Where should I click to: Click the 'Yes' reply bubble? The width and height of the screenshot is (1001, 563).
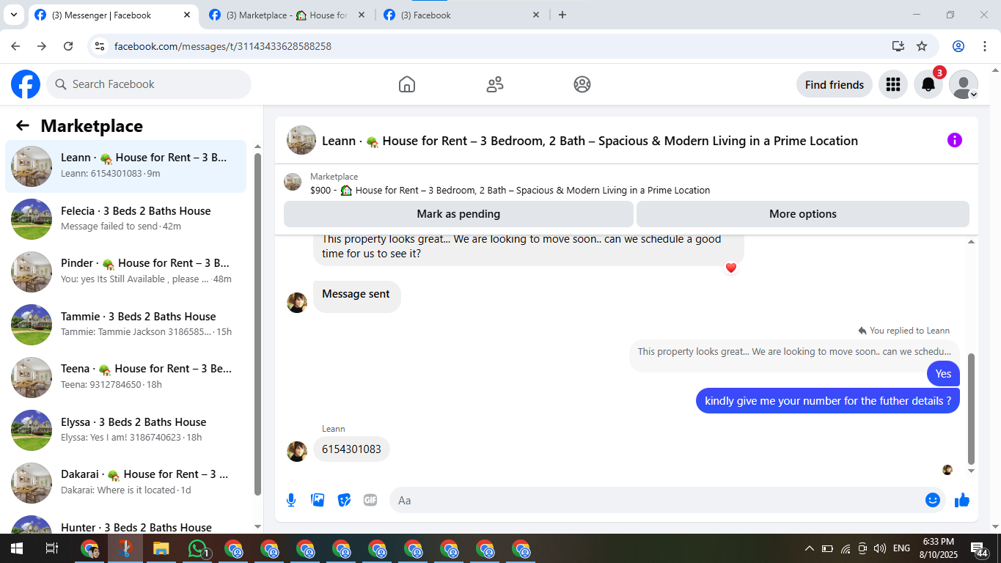pyautogui.click(x=943, y=374)
